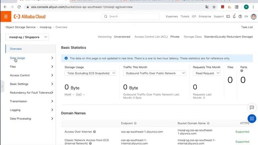
Task: Click the Private ACL value
Action: click(x=175, y=37)
